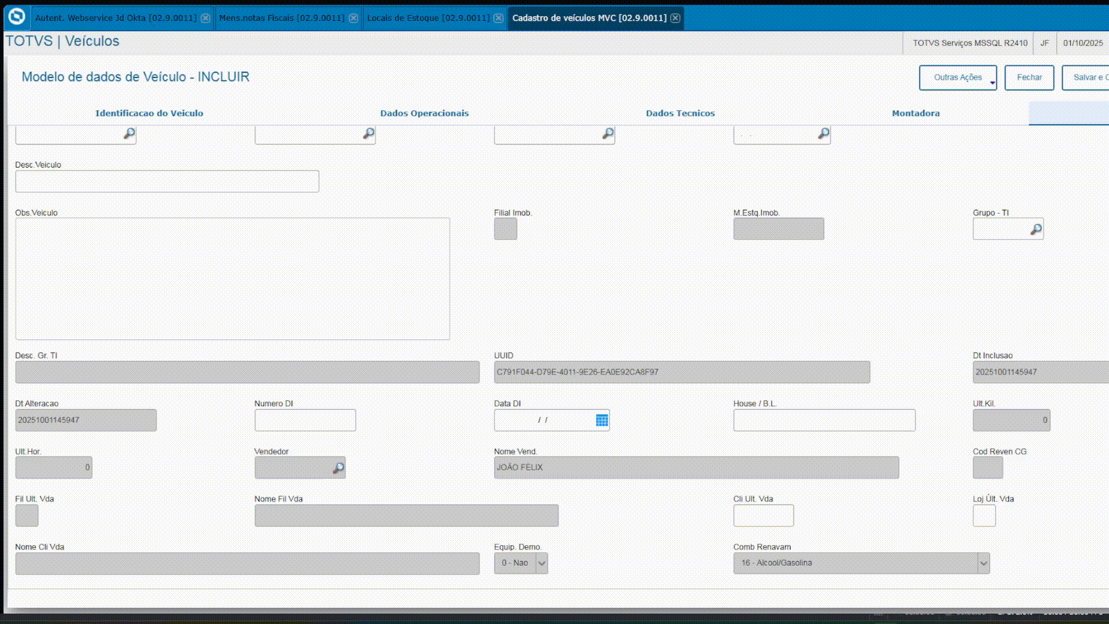Close the Mens.notas Fiscais tab
The width and height of the screenshot is (1109, 624).
click(x=353, y=18)
